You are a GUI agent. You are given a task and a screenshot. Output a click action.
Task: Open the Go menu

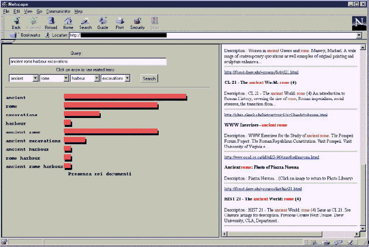pos(40,11)
